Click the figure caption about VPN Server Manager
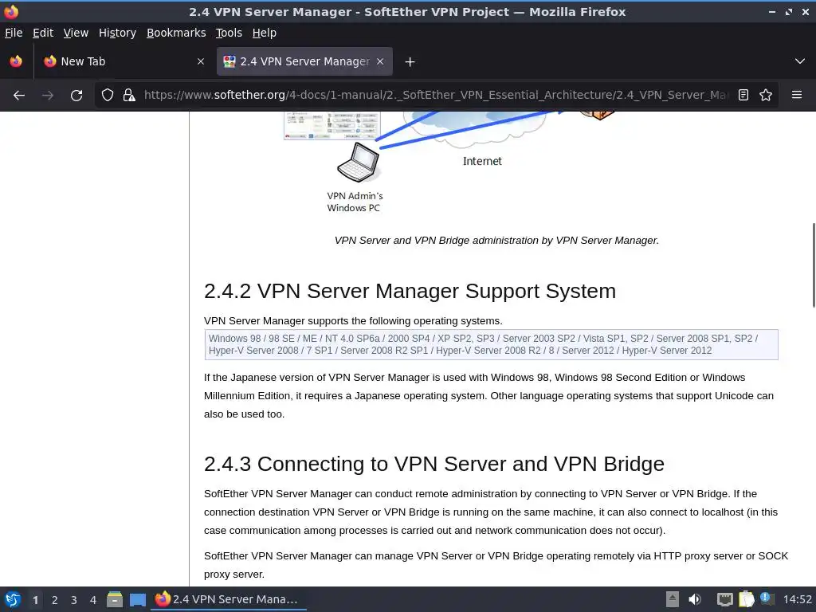Screen dimensions: 816x612 tap(496, 241)
